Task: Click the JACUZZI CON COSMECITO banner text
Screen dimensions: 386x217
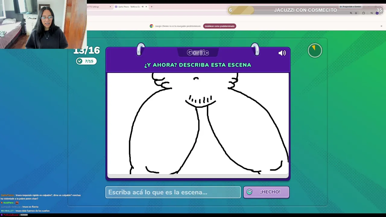Action: (305, 10)
